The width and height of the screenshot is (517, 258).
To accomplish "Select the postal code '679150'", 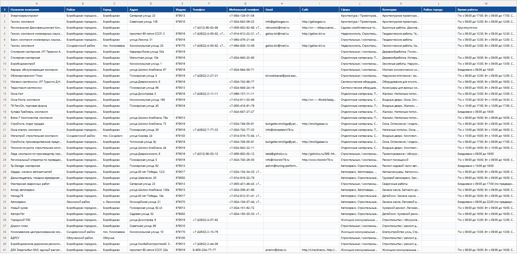I will click(x=182, y=136).
